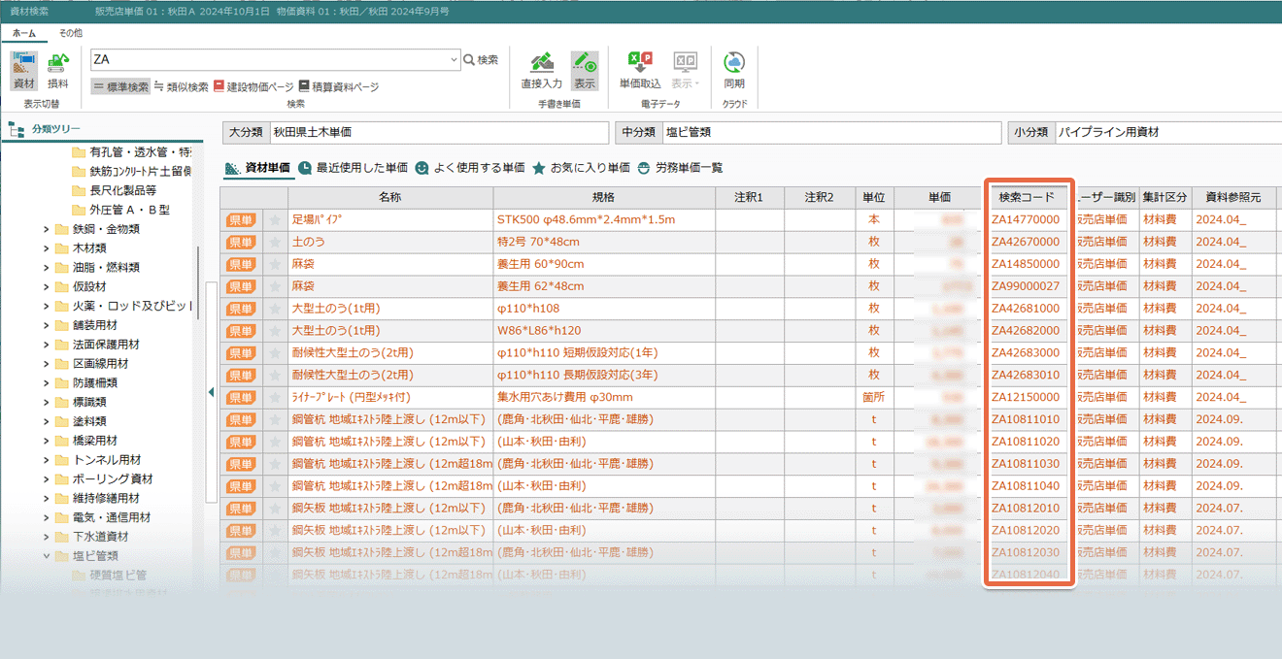Viewport: 1282px width, 659px height.
Task: Select 標準検索 search mode
Action: click(121, 86)
